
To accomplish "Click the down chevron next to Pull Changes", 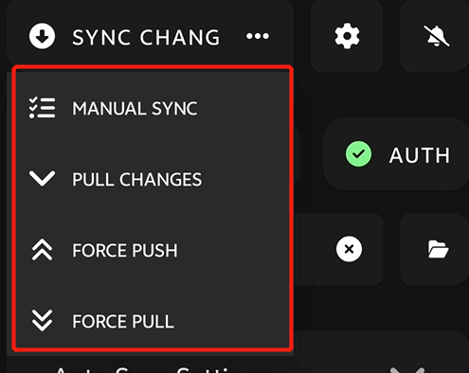I will coord(42,178).
